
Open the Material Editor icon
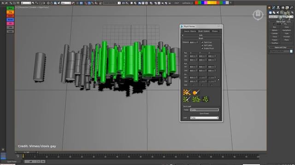151,3
